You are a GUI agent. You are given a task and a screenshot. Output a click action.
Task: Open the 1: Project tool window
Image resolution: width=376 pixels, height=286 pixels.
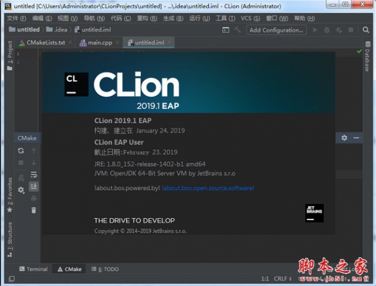[9, 55]
